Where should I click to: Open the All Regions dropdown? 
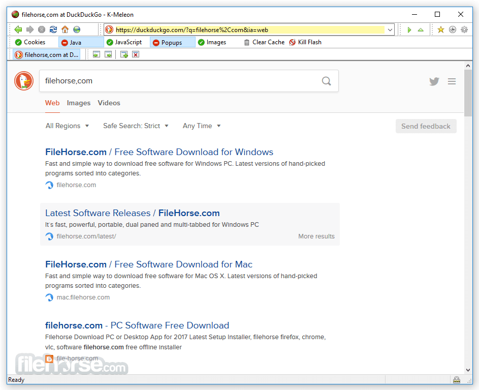coord(67,126)
